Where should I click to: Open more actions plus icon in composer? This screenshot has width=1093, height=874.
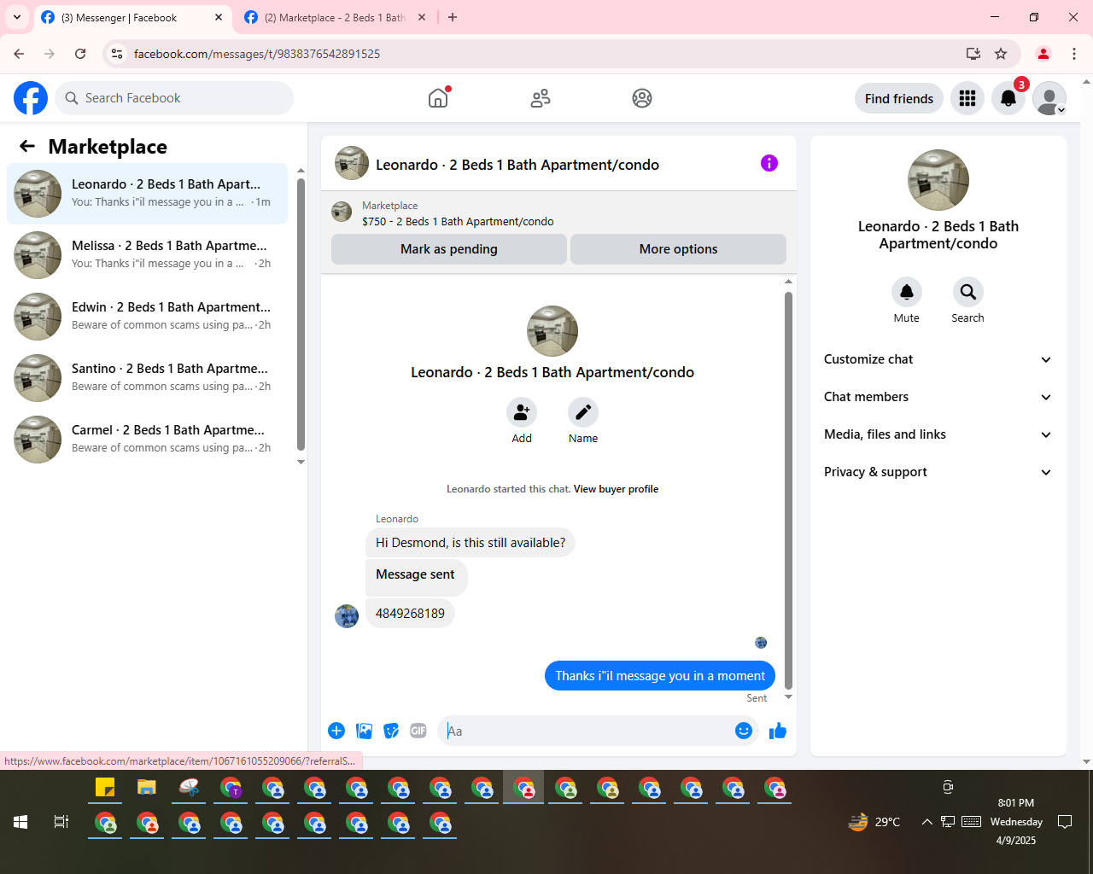pos(336,731)
